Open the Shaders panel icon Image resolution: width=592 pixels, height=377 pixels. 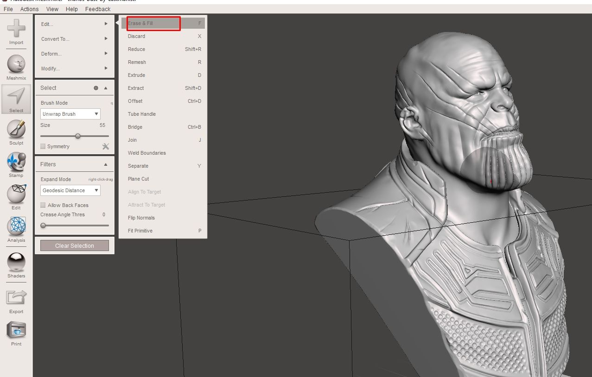(16, 262)
